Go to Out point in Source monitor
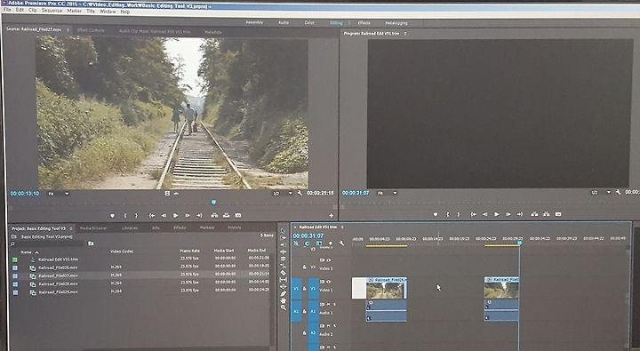Image resolution: width=640 pixels, height=351 pixels. pyautogui.click(x=199, y=215)
